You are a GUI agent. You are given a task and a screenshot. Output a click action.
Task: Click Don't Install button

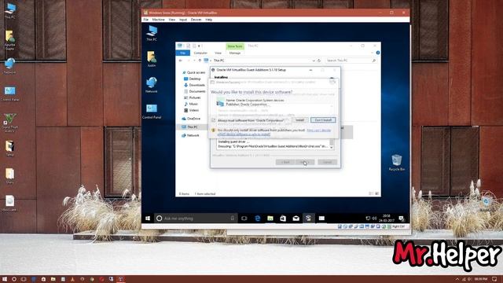tap(323, 120)
